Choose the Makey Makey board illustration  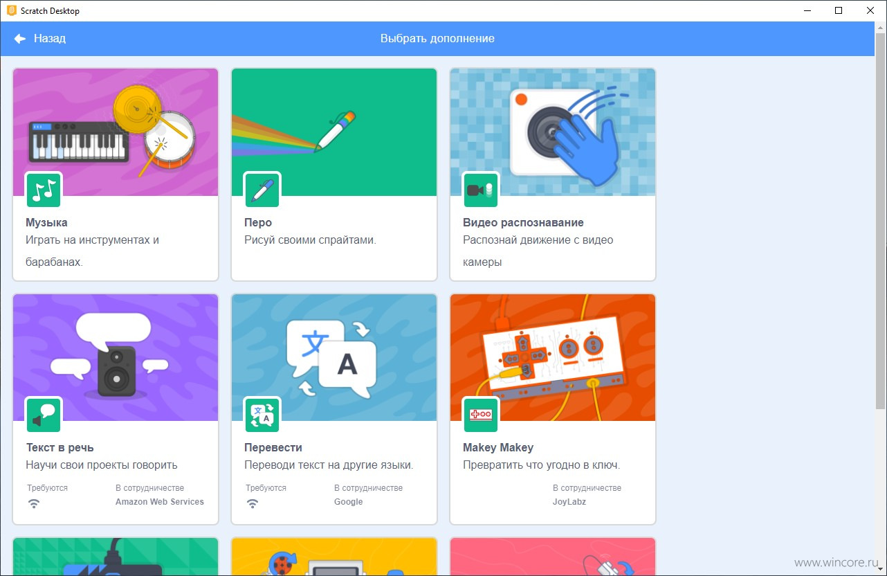click(553, 357)
